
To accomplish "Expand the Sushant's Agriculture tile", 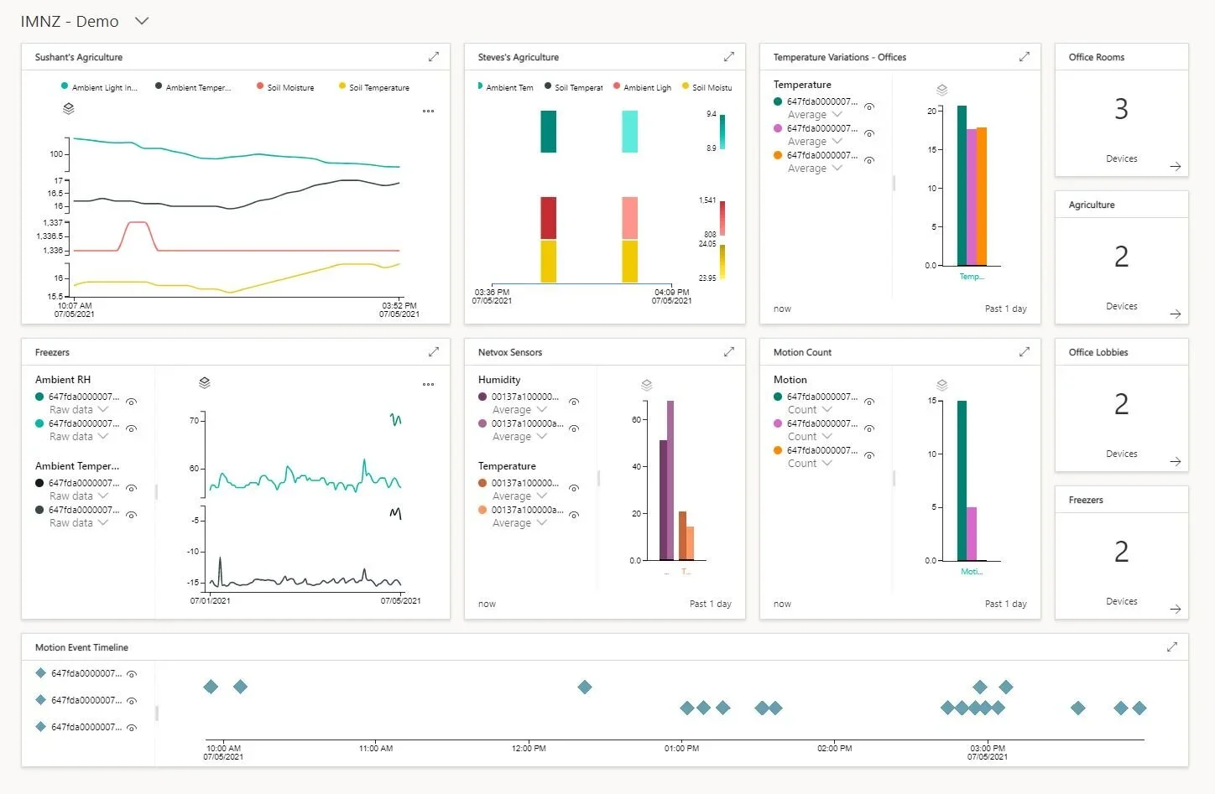I will coord(434,57).
